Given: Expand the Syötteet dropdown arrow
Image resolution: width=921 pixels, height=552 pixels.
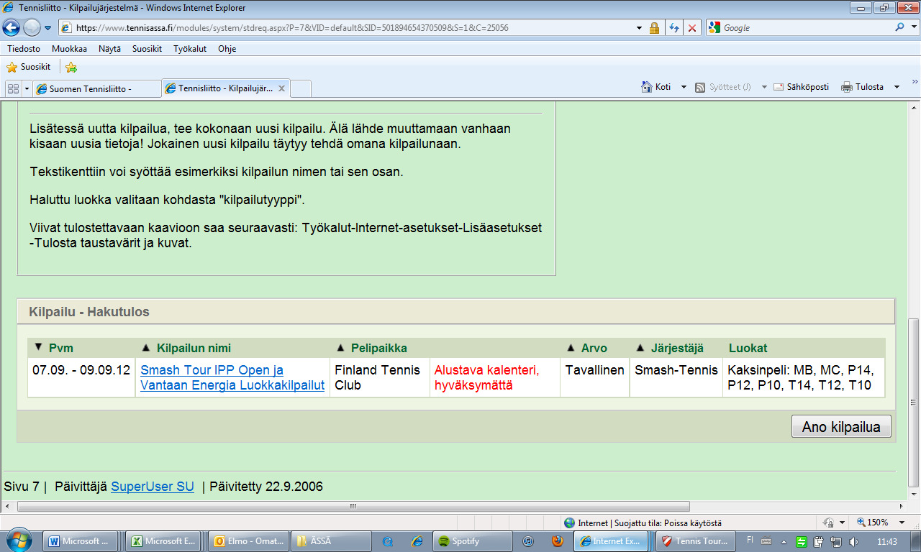Looking at the screenshot, I should 764,87.
